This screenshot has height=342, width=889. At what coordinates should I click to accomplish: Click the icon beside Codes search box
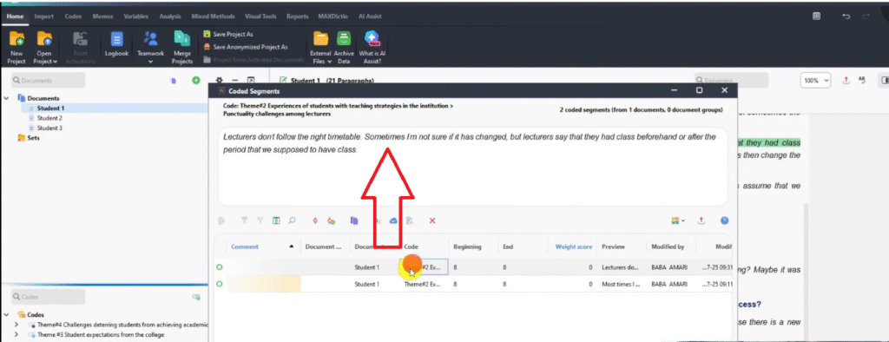[x=196, y=297]
